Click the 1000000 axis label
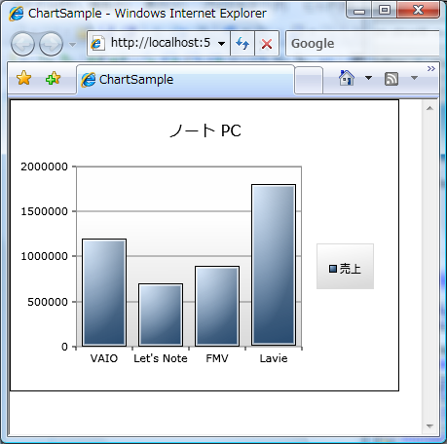Viewport: 447px width, 444px height. tap(45, 256)
